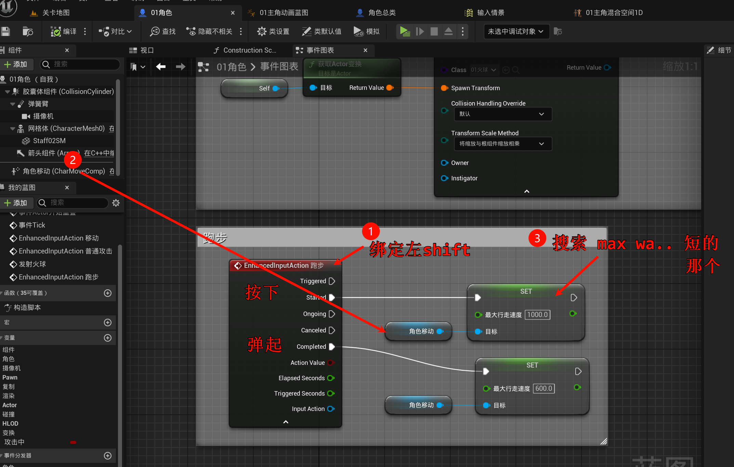The image size is (734, 467).
Task: Switch to the 01主角动画蓝图 tab
Action: [x=284, y=13]
